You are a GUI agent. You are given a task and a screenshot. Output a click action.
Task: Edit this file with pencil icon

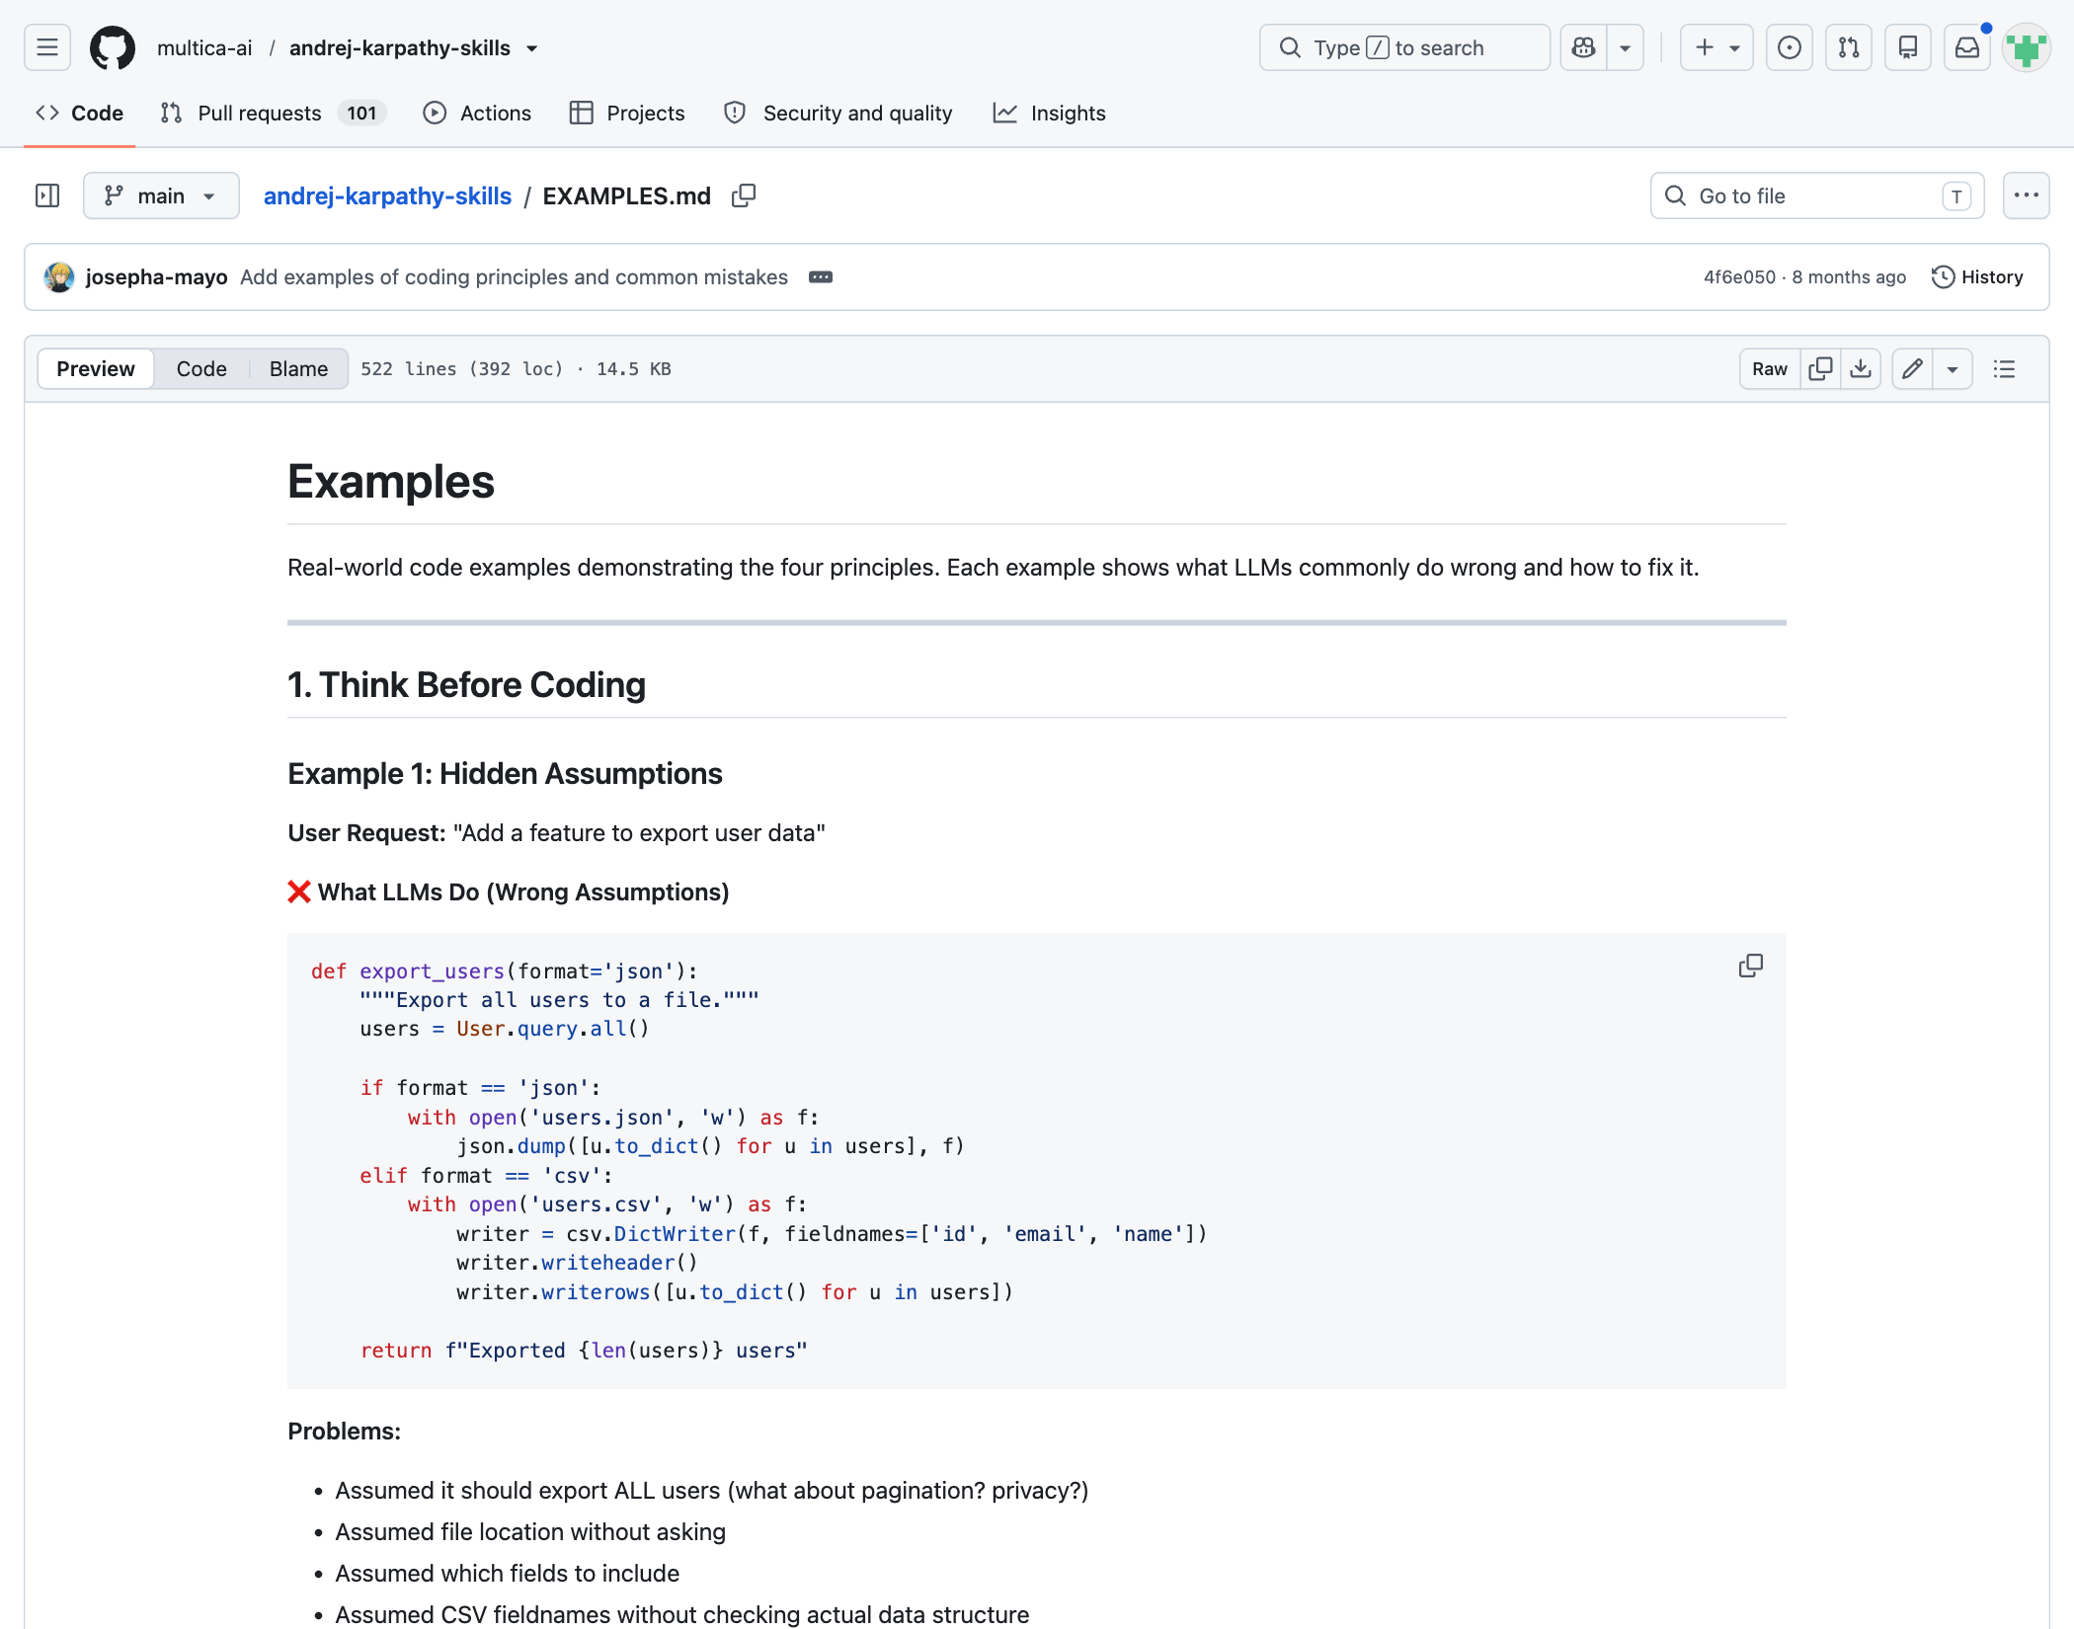coord(1912,368)
